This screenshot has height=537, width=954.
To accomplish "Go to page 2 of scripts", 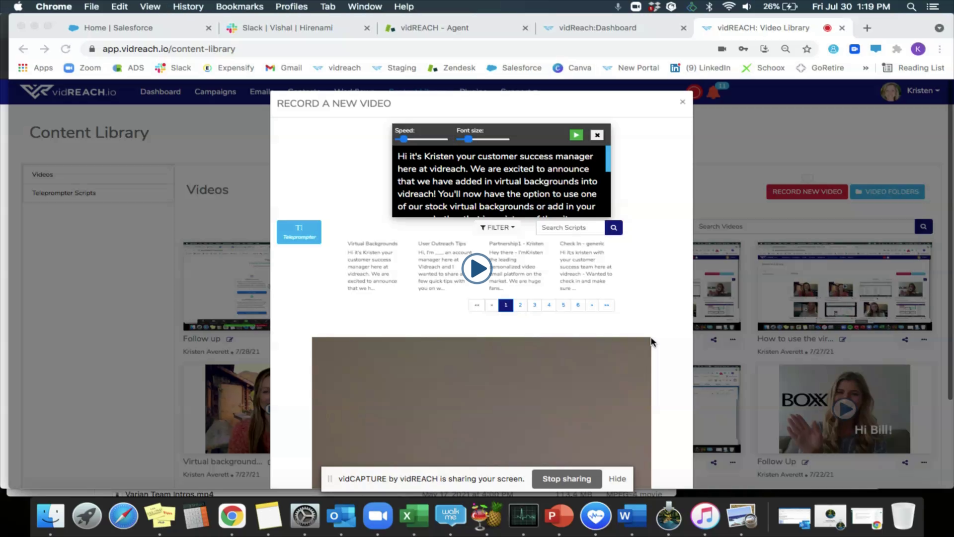I will [x=520, y=305].
